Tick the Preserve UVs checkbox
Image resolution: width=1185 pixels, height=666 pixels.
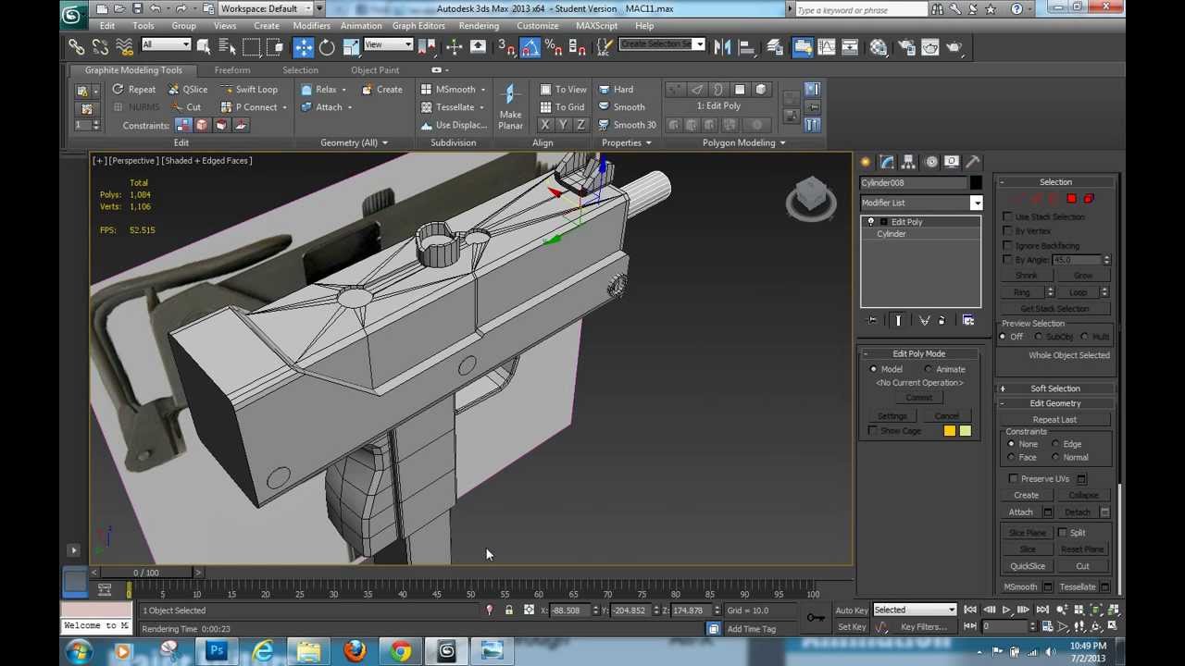[x=1014, y=479]
